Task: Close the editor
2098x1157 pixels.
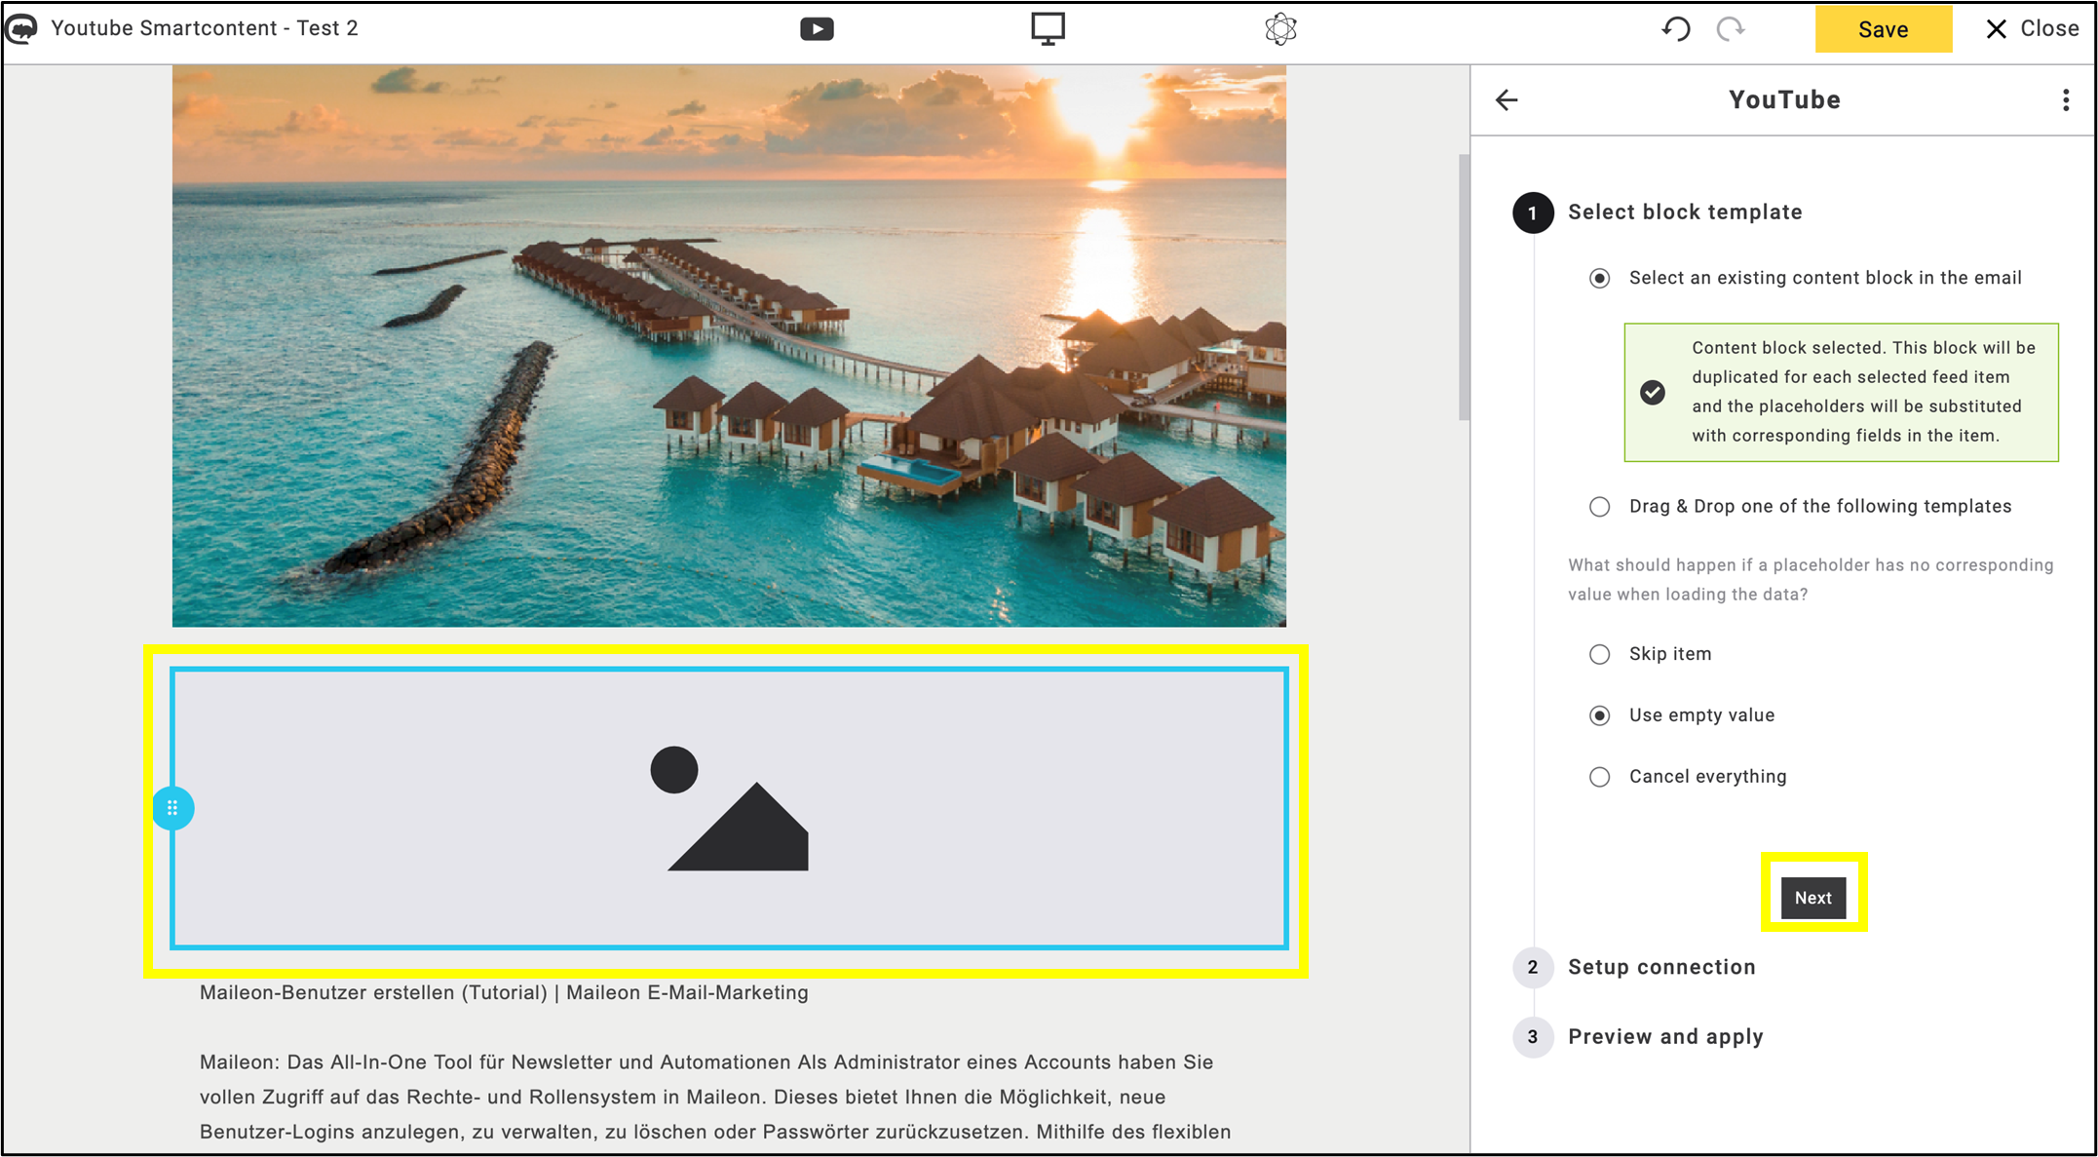Action: (2032, 29)
